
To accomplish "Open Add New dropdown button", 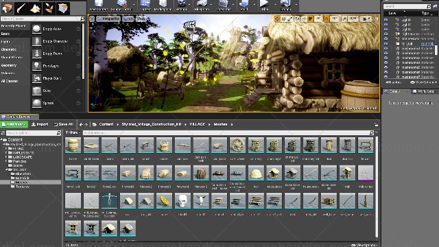I will pos(14,124).
